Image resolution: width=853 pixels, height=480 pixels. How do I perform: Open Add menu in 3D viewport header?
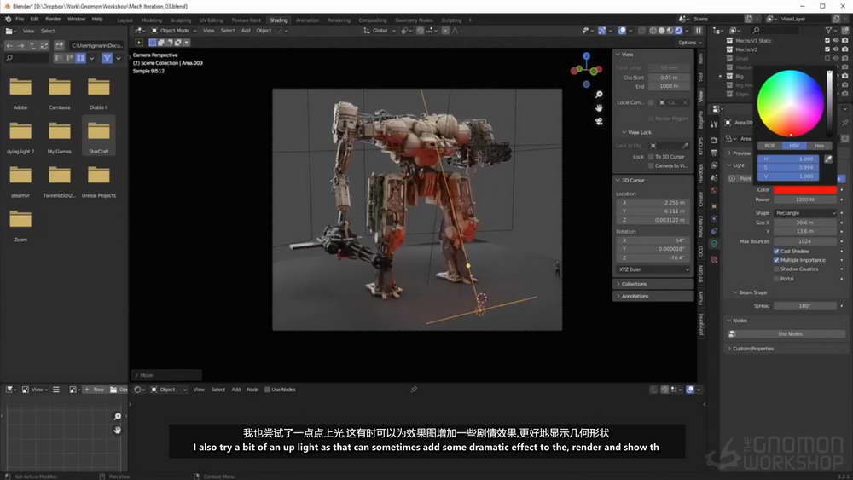click(246, 31)
